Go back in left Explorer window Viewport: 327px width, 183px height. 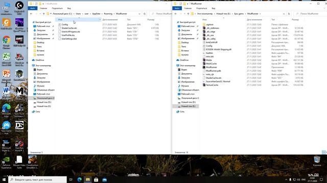31,14
